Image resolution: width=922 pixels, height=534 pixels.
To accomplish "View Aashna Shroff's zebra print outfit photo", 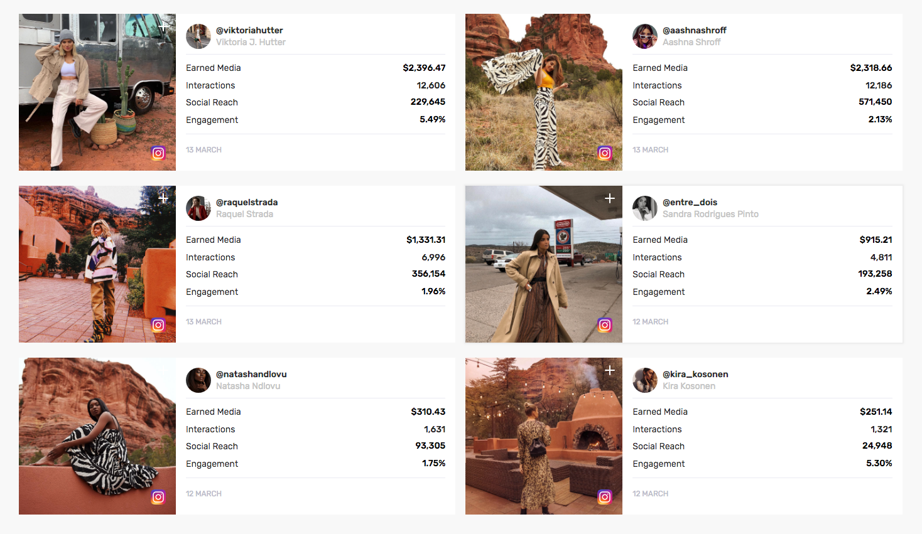I will [543, 92].
